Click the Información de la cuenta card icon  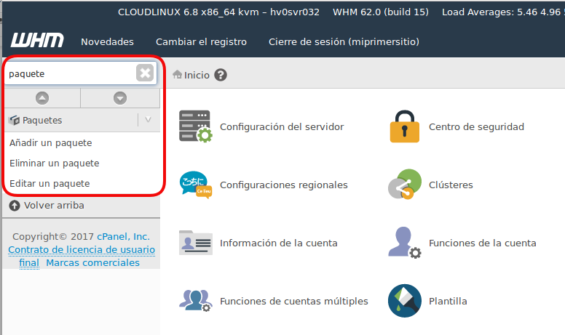196,243
